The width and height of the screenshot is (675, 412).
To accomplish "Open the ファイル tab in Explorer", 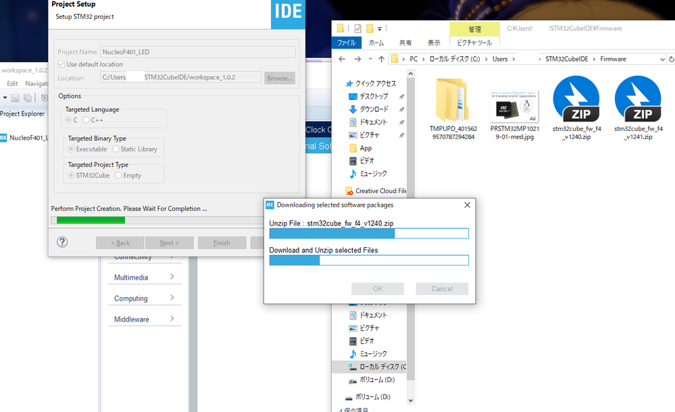I will (347, 43).
